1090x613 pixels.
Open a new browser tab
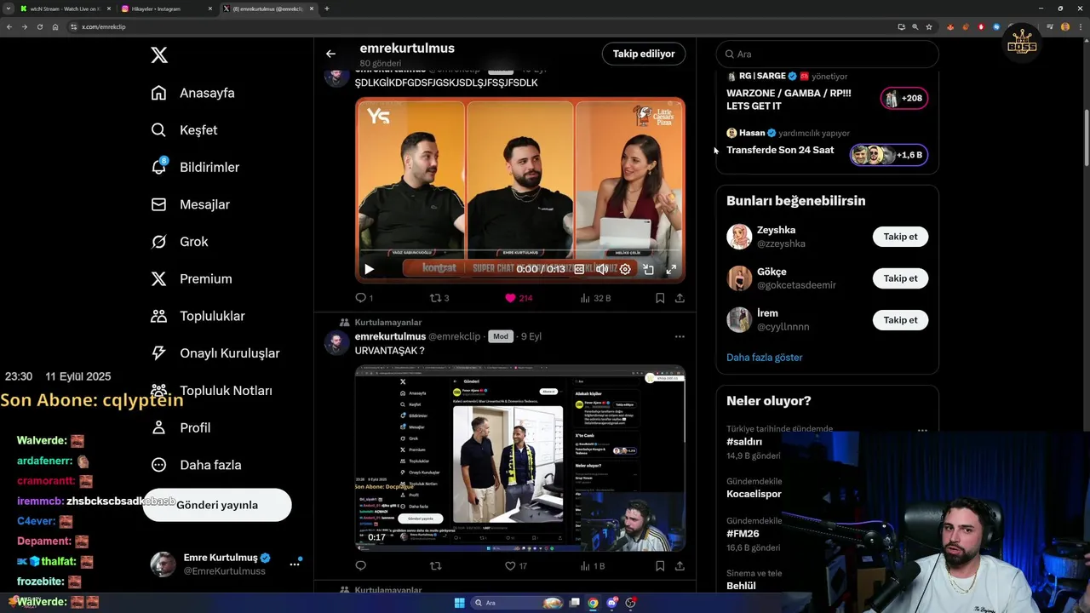[327, 9]
